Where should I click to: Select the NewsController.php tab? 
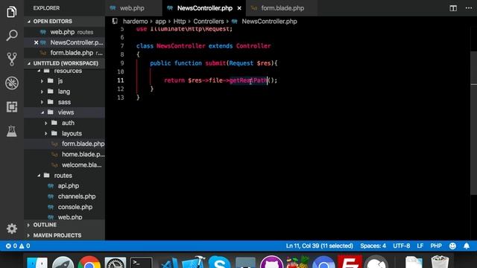[204, 8]
